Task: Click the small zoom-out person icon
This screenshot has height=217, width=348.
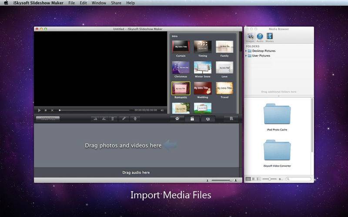Action: (207, 181)
